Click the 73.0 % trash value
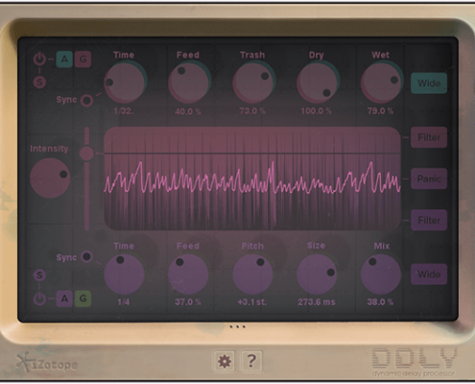Image resolution: width=475 pixels, height=384 pixels. point(252,111)
